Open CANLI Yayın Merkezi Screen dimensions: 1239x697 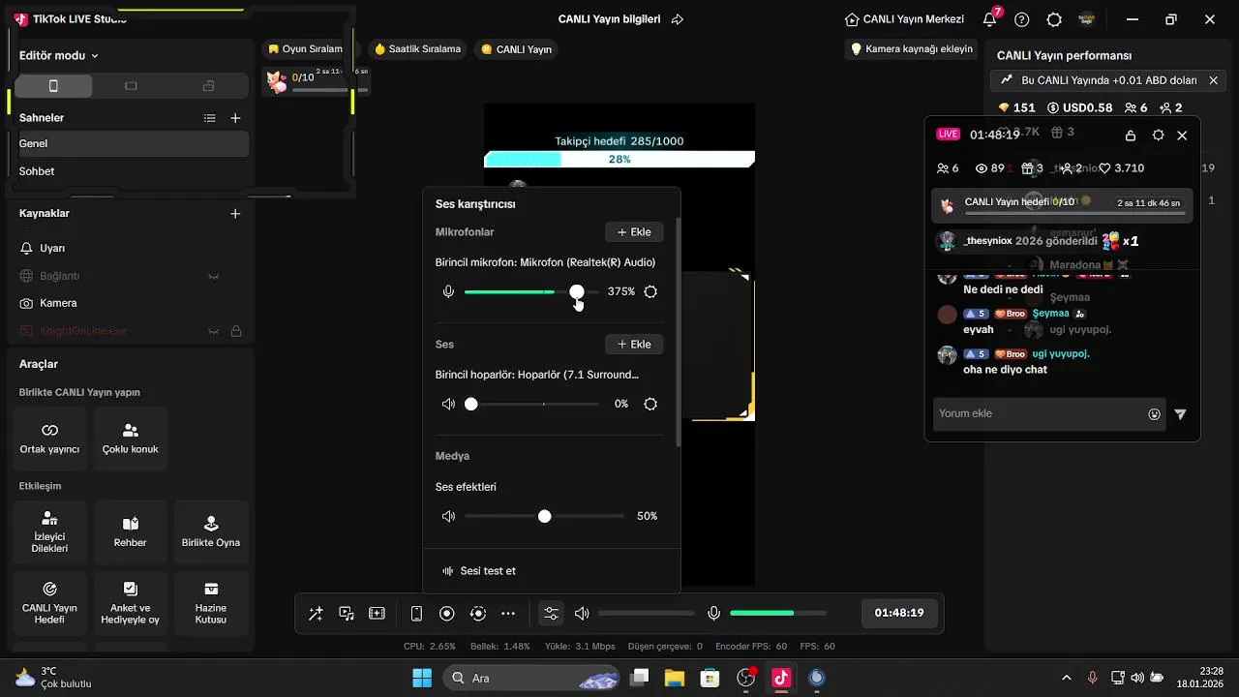click(x=904, y=19)
